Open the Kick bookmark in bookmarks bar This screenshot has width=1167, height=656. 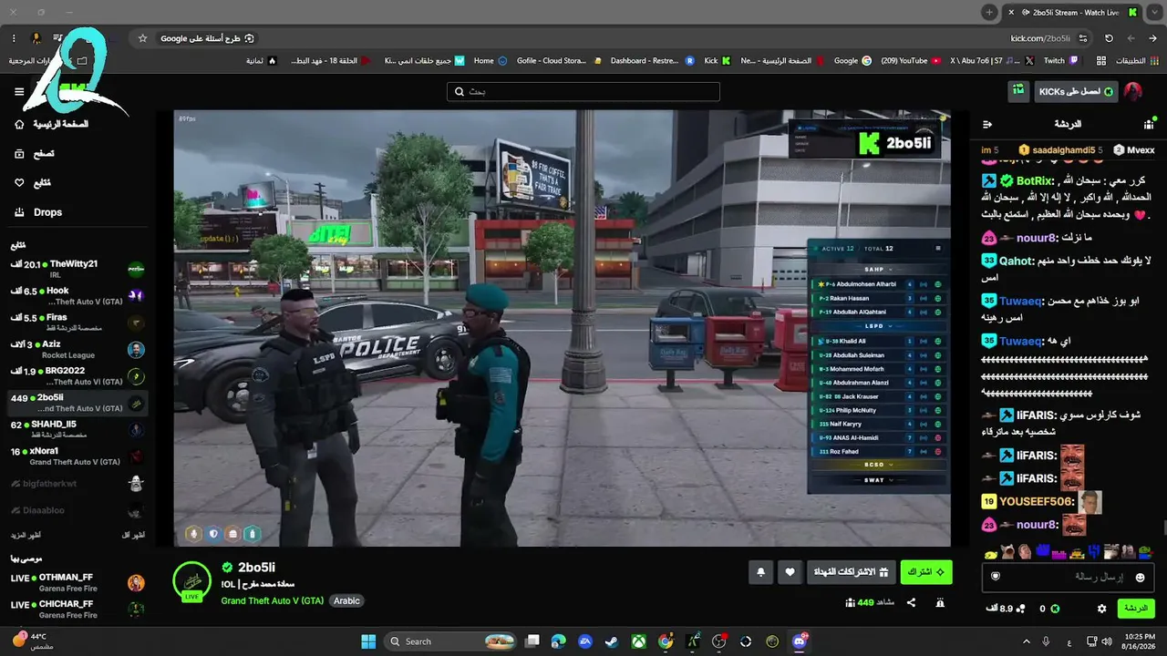(x=718, y=60)
